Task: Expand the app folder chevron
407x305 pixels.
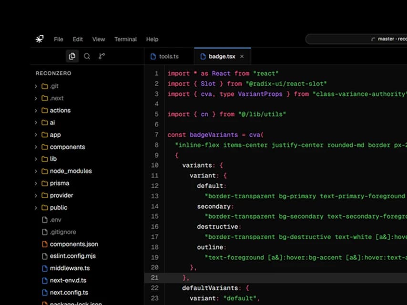Action: [x=36, y=135]
